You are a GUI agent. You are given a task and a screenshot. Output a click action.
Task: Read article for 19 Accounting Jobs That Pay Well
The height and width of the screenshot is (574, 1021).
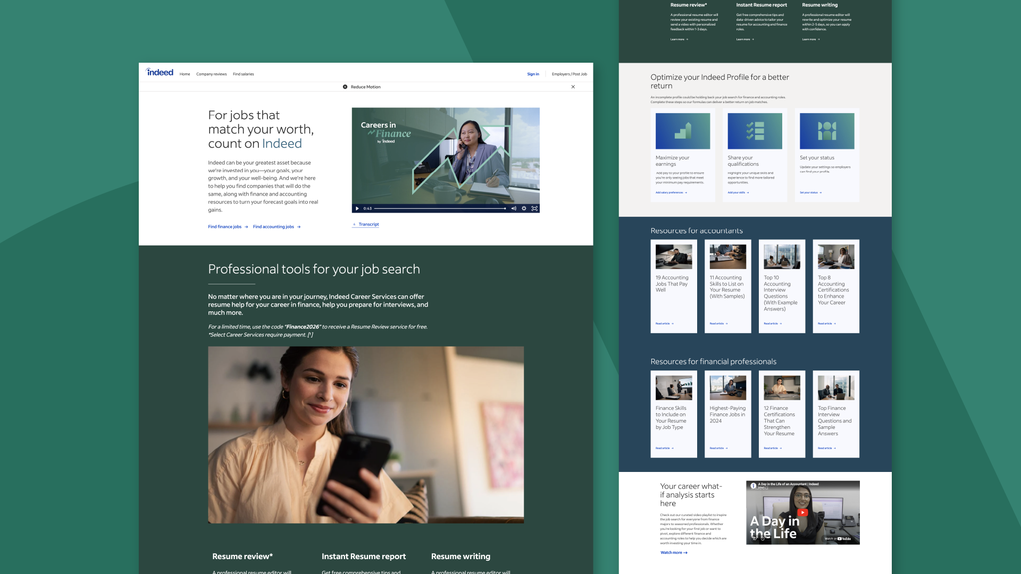click(664, 323)
